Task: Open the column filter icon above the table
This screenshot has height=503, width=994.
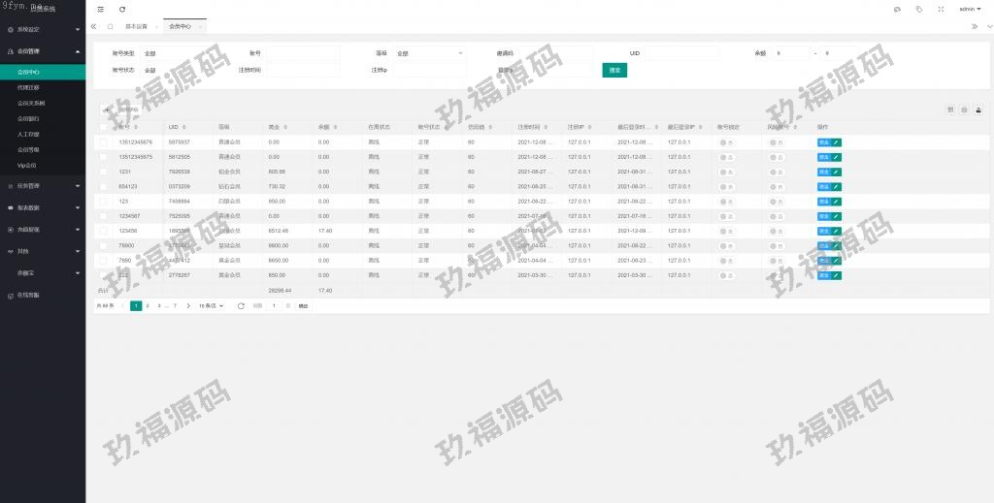Action: click(x=950, y=110)
